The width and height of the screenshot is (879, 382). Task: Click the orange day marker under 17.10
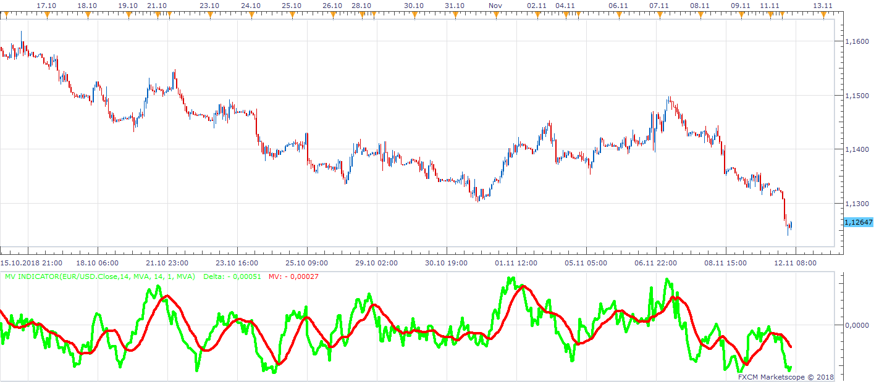coord(48,15)
